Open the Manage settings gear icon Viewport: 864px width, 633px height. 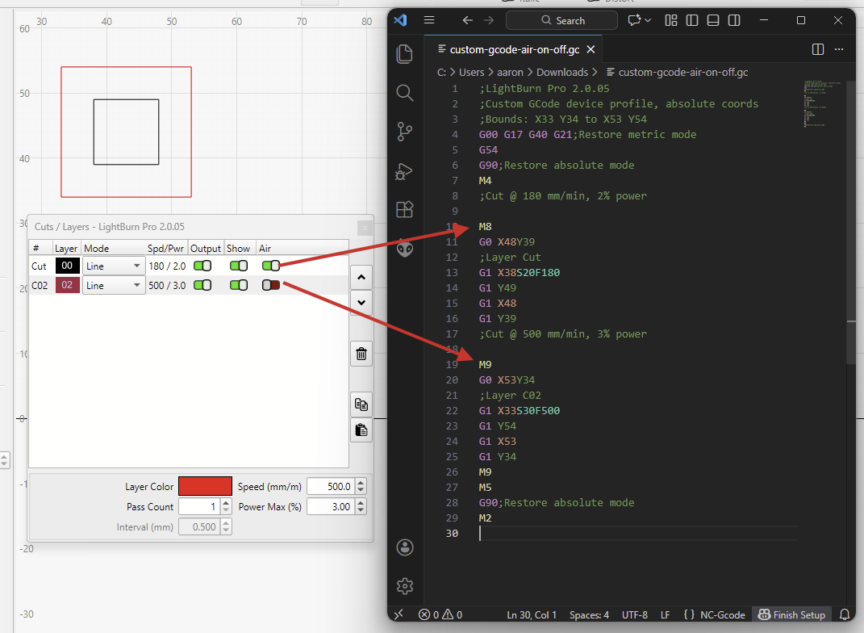[x=404, y=586]
